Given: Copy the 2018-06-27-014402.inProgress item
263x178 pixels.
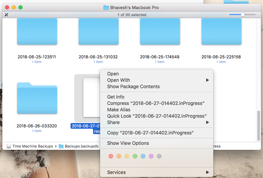Looking at the screenshot, I should [157, 133].
